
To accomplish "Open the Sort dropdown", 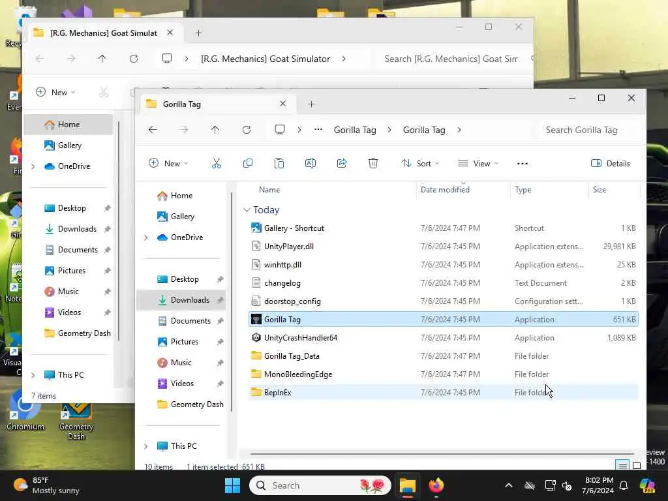I will click(x=419, y=164).
